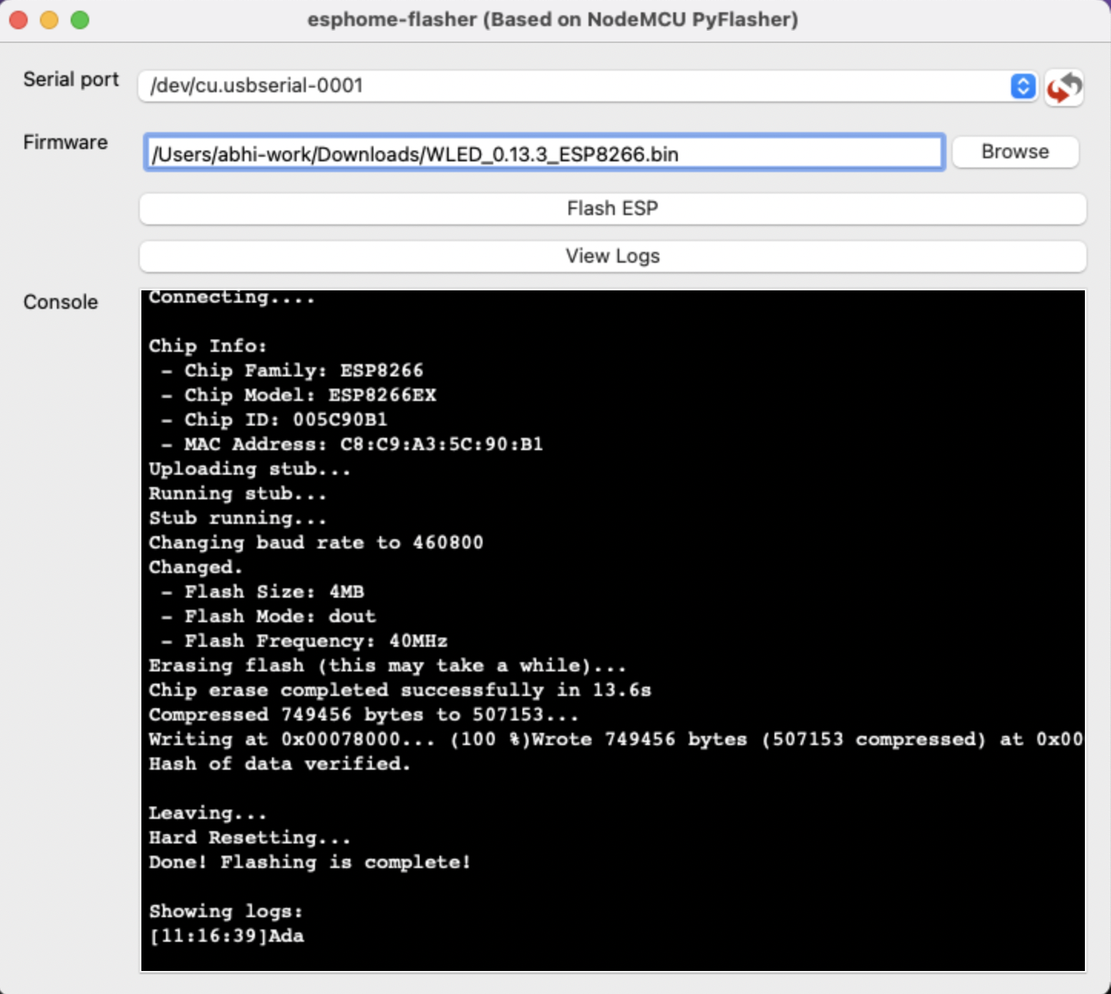Viewport: 1111px width, 994px height.
Task: Click the 'Flash Frequency: 40MHz' line
Action: pos(304,641)
